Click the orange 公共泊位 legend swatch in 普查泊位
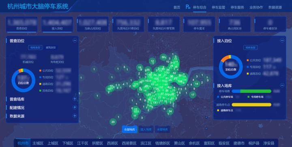Viewport: 292px width, 147px height. pyautogui.click(x=40, y=70)
